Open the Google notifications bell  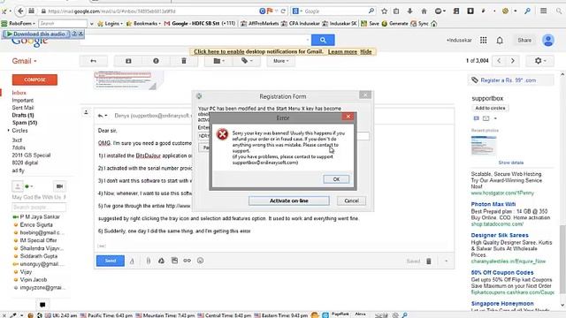pyautogui.click(x=500, y=41)
